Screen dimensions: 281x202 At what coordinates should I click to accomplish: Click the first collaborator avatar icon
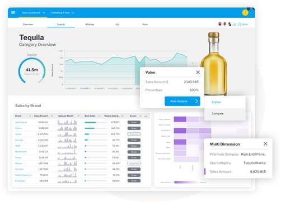pos(220,24)
